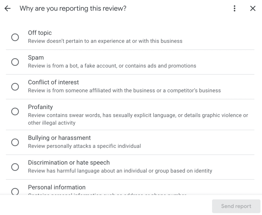Viewport: 262px width, 215px height.
Task: Click the 'Off topic' label text
Action: 40,33
